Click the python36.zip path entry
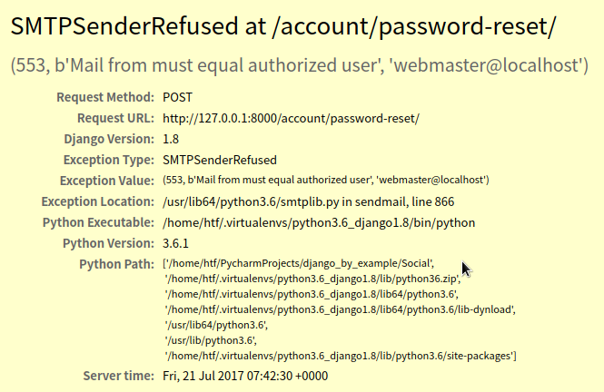Viewport: 604px width, 392px height. coord(312,279)
